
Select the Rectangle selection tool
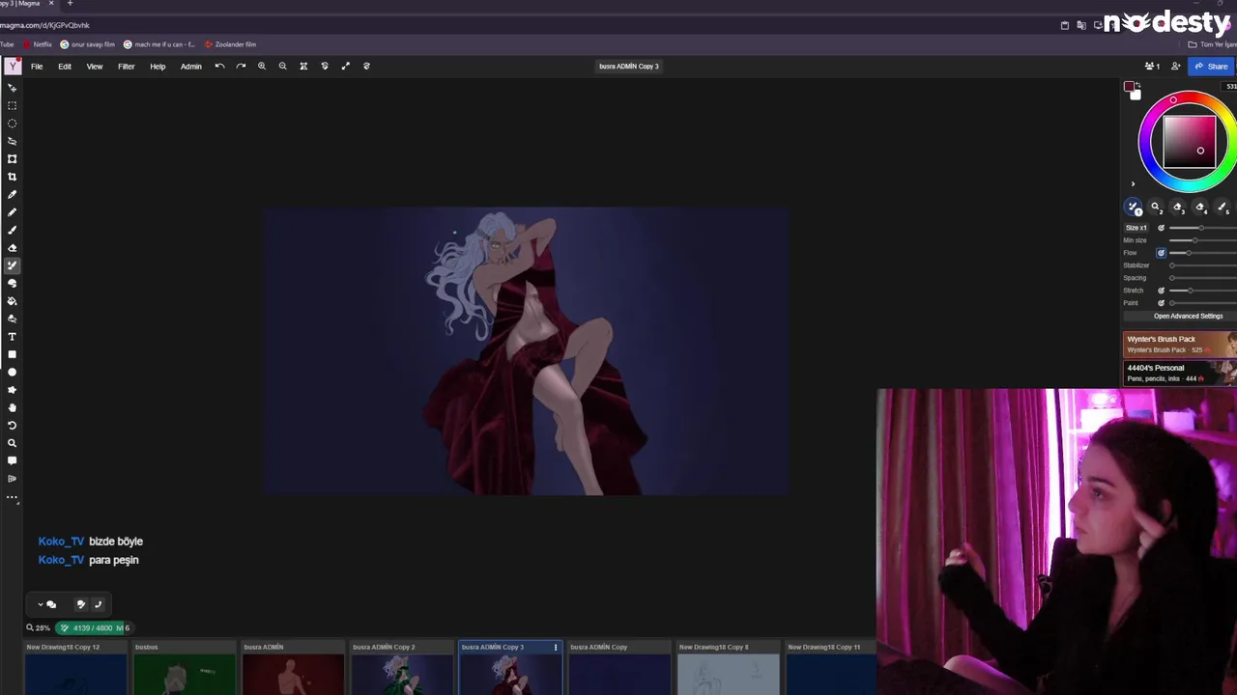click(x=13, y=105)
